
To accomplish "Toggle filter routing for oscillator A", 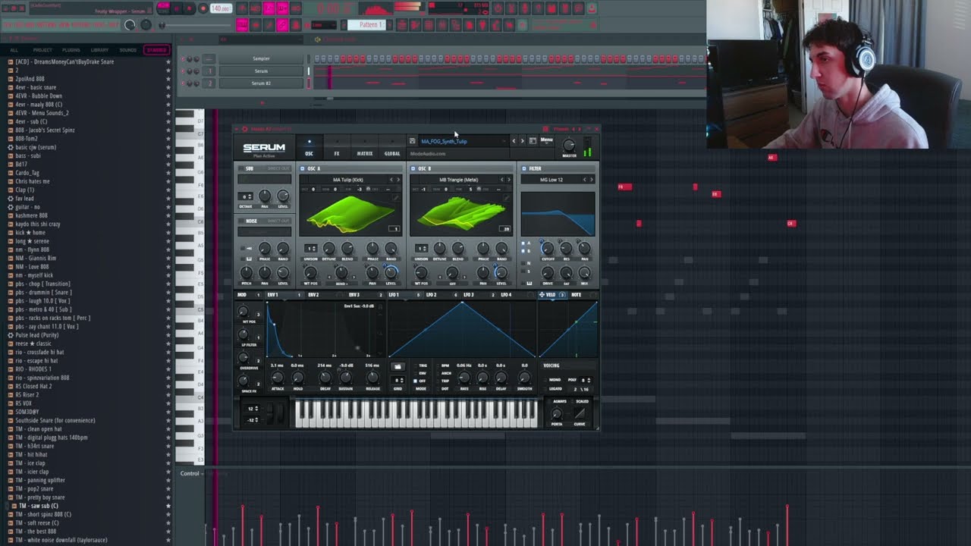I will [523, 243].
